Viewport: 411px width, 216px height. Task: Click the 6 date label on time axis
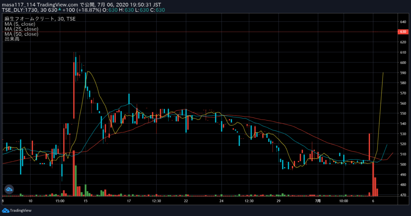coord(373,201)
